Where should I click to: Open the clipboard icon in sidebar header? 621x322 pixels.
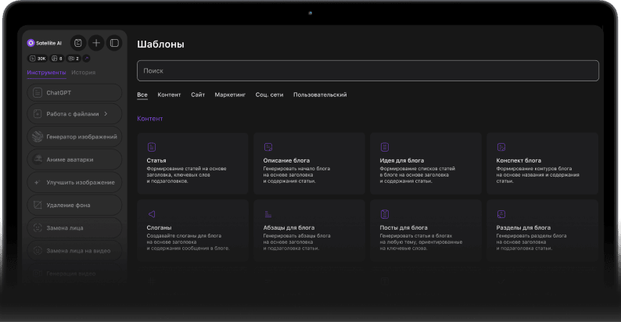click(x=77, y=43)
